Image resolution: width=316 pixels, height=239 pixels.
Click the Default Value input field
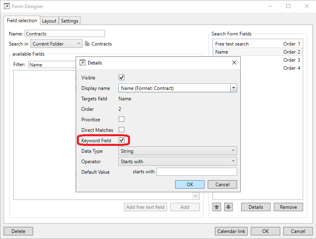pyautogui.click(x=196, y=172)
